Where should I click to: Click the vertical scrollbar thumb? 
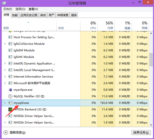(x=151, y=60)
